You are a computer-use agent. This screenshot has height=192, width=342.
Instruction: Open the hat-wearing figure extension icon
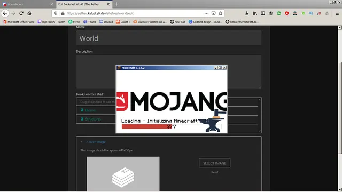coord(295,13)
